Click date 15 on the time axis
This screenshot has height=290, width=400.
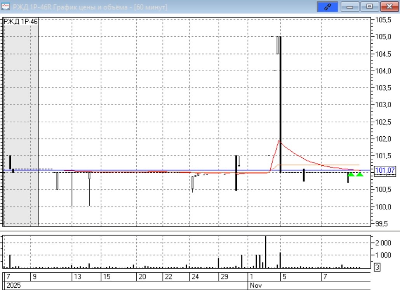(106, 277)
